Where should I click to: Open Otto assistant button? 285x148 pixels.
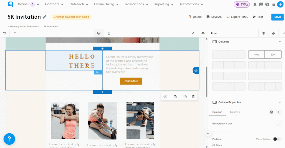coord(242,4)
